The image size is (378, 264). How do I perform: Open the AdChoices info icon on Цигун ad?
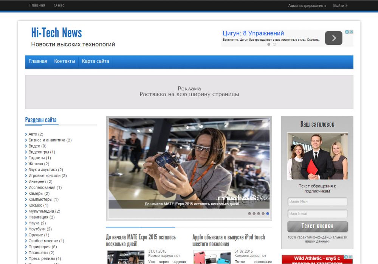[347, 32]
